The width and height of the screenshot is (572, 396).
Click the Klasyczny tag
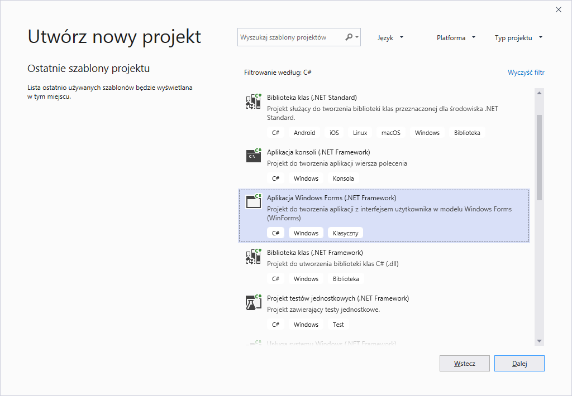click(345, 233)
